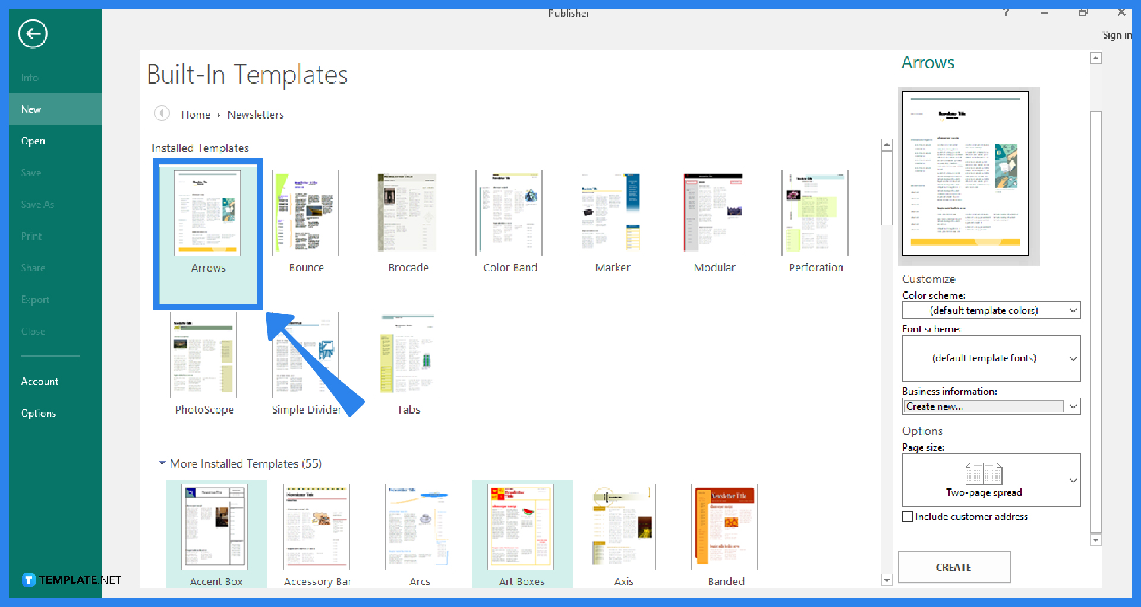The height and width of the screenshot is (607, 1141).
Task: Collapse More Installed Templates section
Action: (x=162, y=463)
